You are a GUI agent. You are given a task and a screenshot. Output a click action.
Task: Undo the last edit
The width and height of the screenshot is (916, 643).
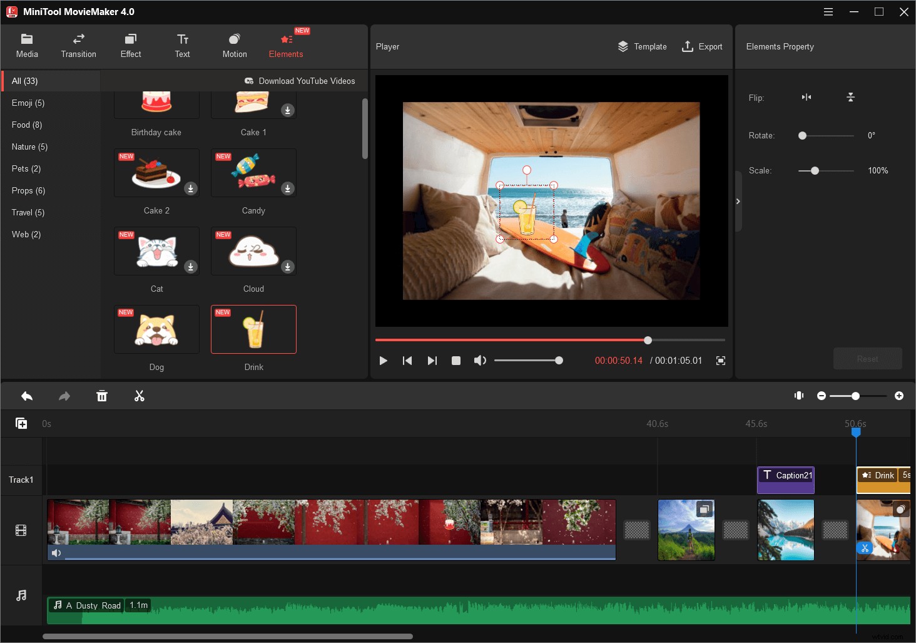click(x=26, y=396)
